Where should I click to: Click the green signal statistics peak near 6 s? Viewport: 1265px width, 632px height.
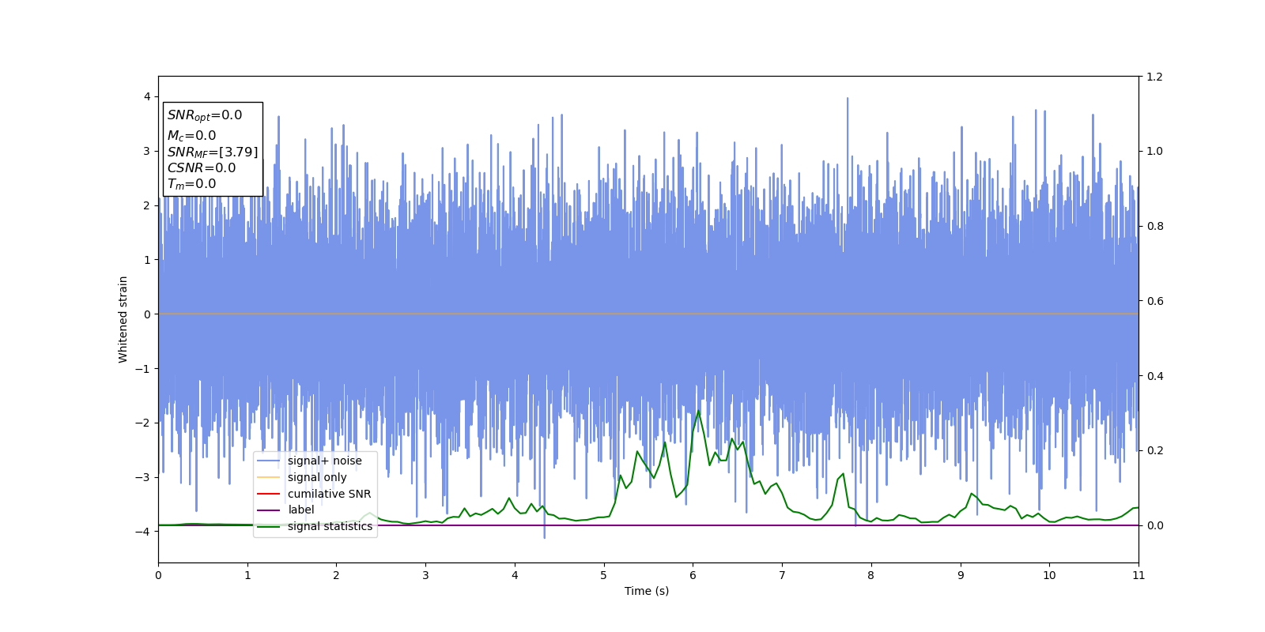click(698, 412)
